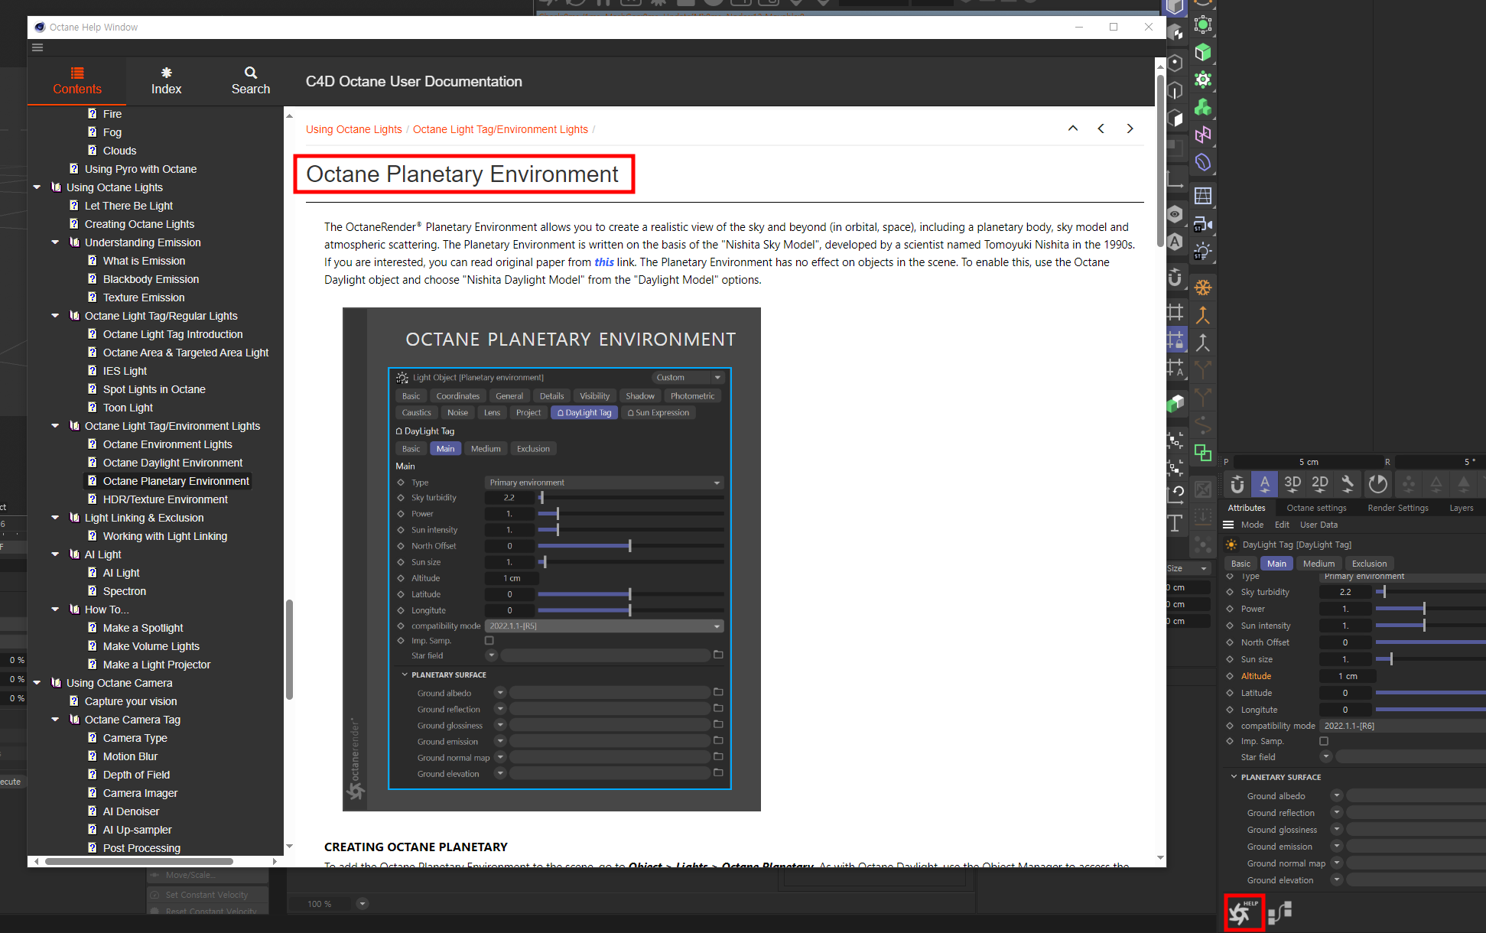This screenshot has width=1486, height=933.
Task: Click the circular reset arrow icon
Action: click(x=1377, y=483)
